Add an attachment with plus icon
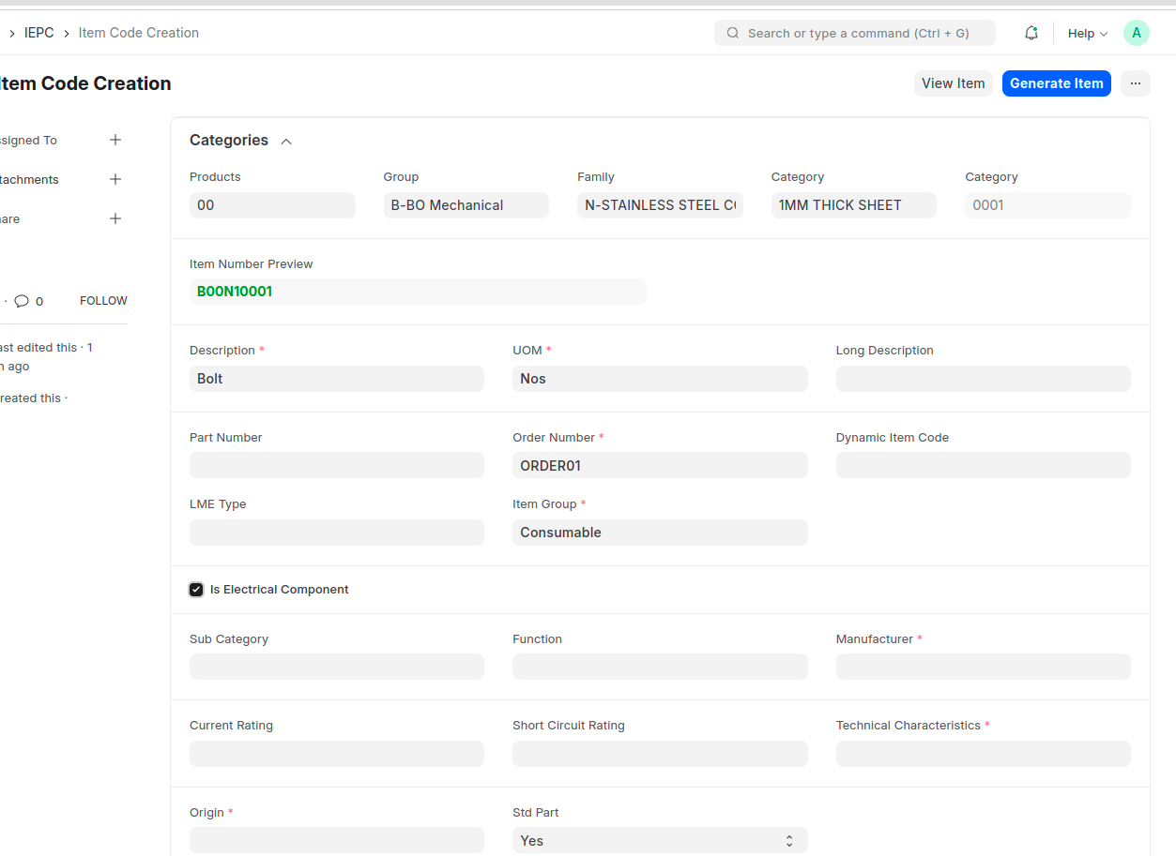 coord(115,179)
